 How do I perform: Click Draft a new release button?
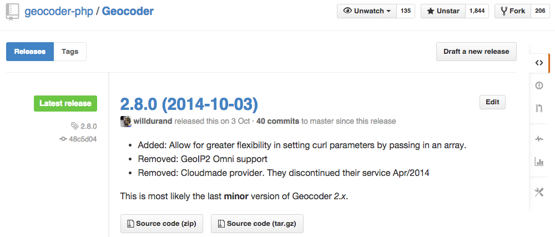[476, 52]
